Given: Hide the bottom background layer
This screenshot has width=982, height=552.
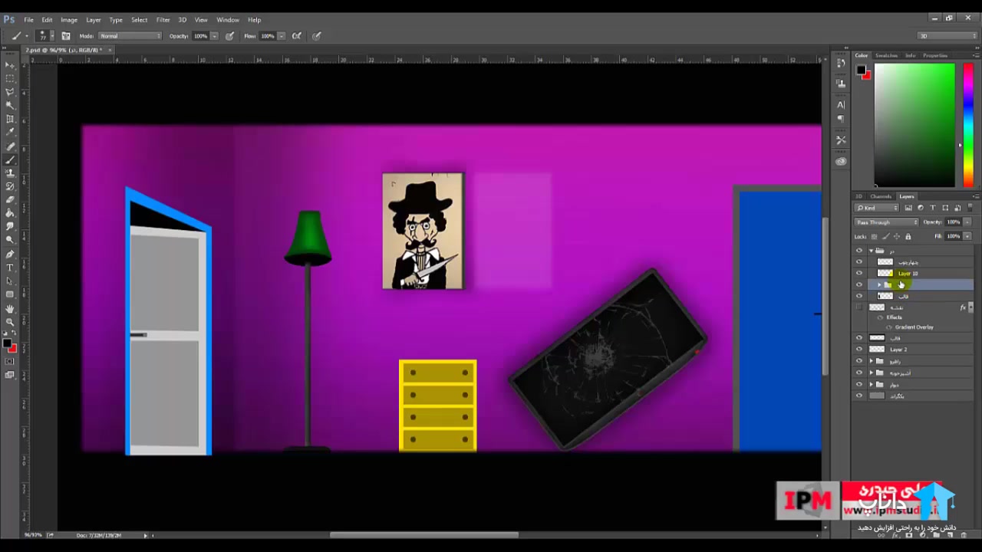Looking at the screenshot, I should pyautogui.click(x=859, y=396).
